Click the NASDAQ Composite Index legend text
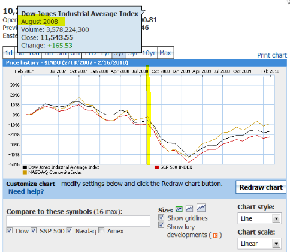 (x=55, y=172)
